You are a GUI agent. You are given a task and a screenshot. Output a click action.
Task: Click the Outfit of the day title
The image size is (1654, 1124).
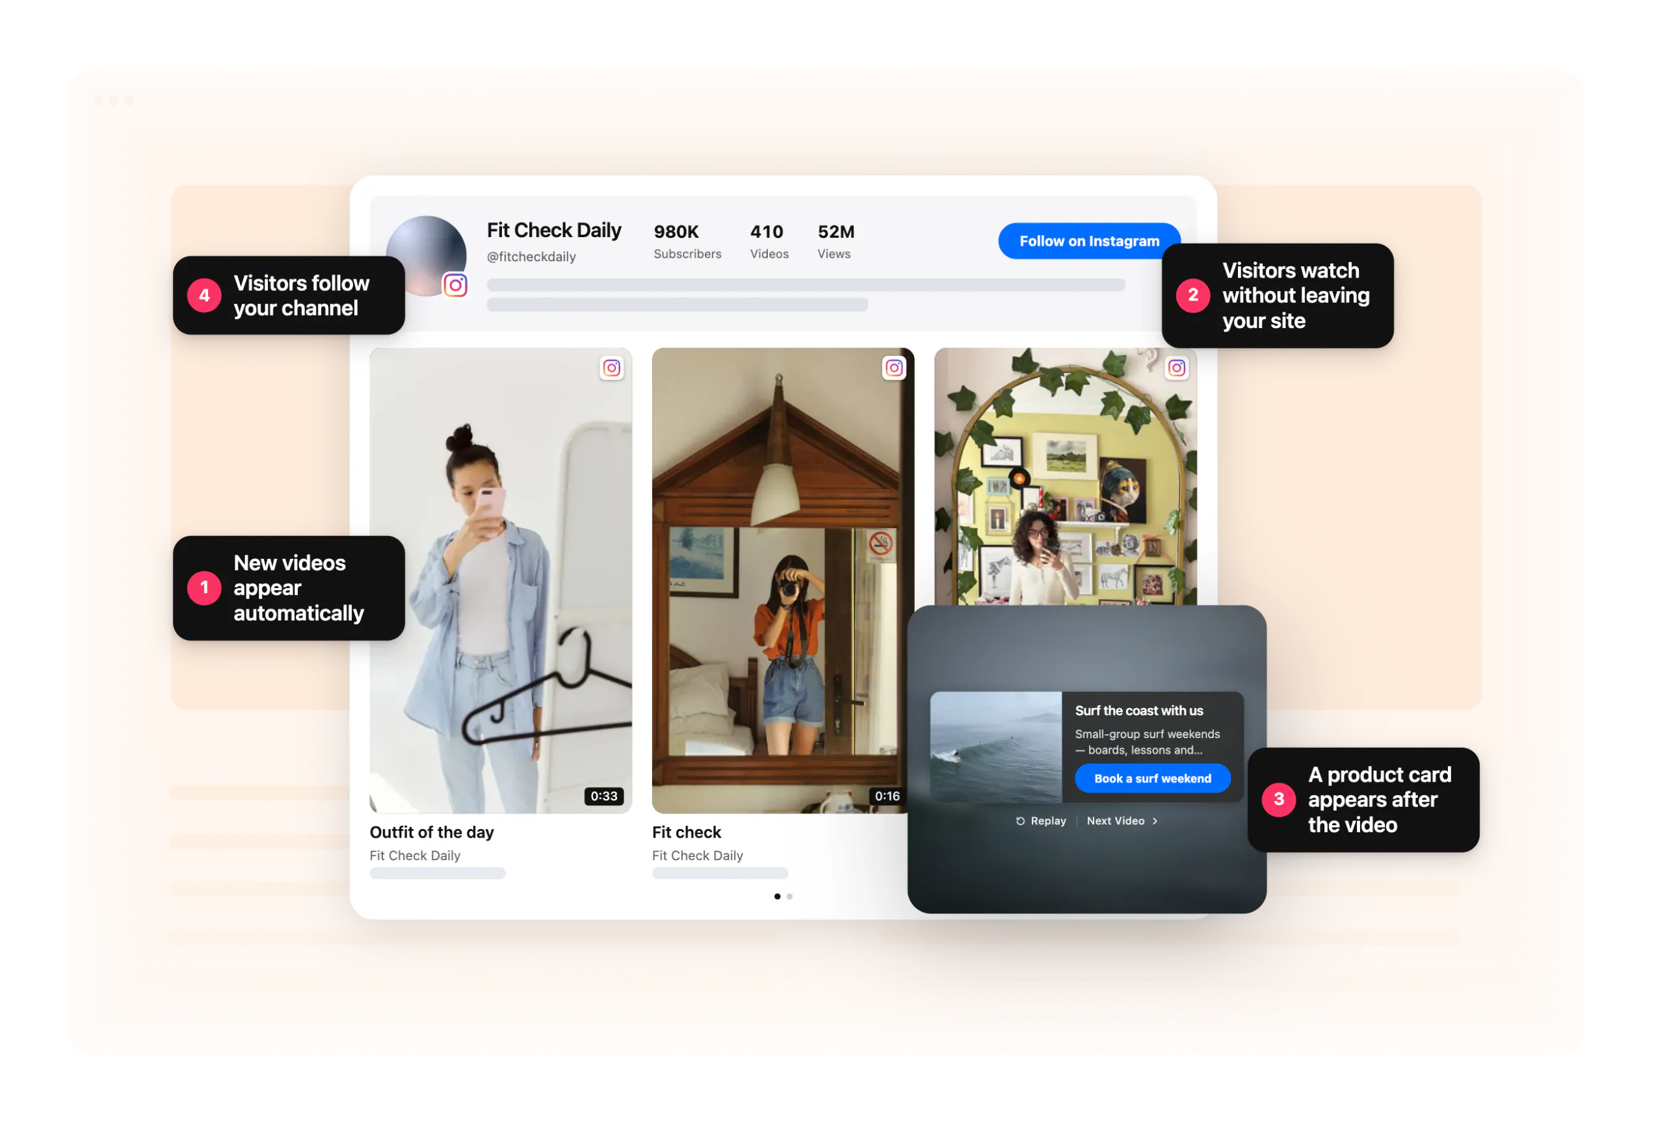(431, 832)
